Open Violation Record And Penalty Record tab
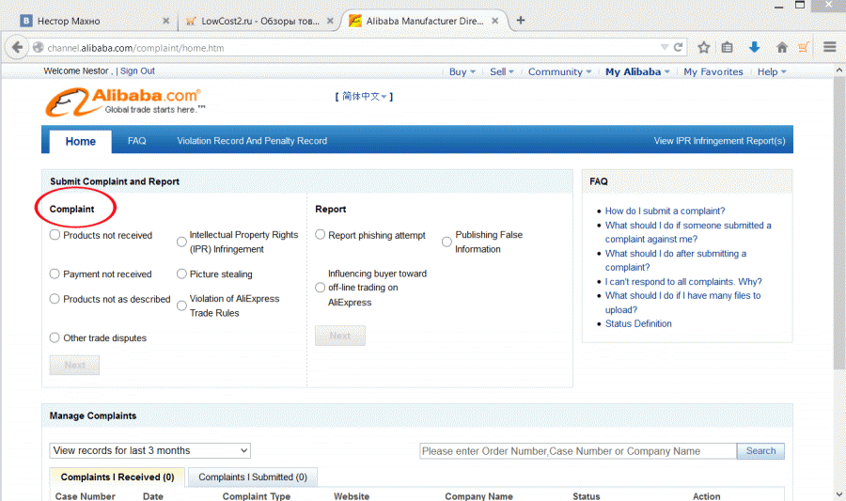 252,141
